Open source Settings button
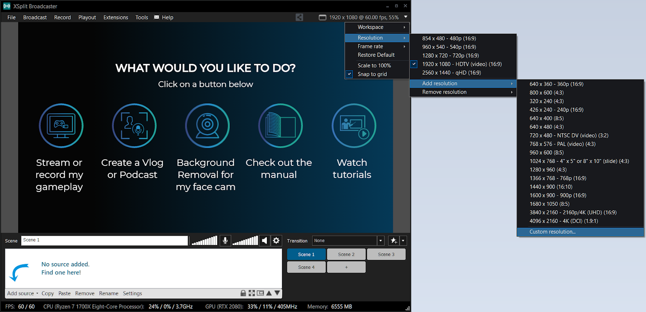 click(x=132, y=293)
